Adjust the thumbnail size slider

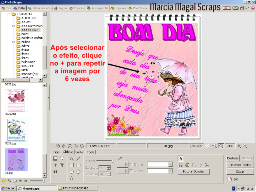[x=44, y=180]
